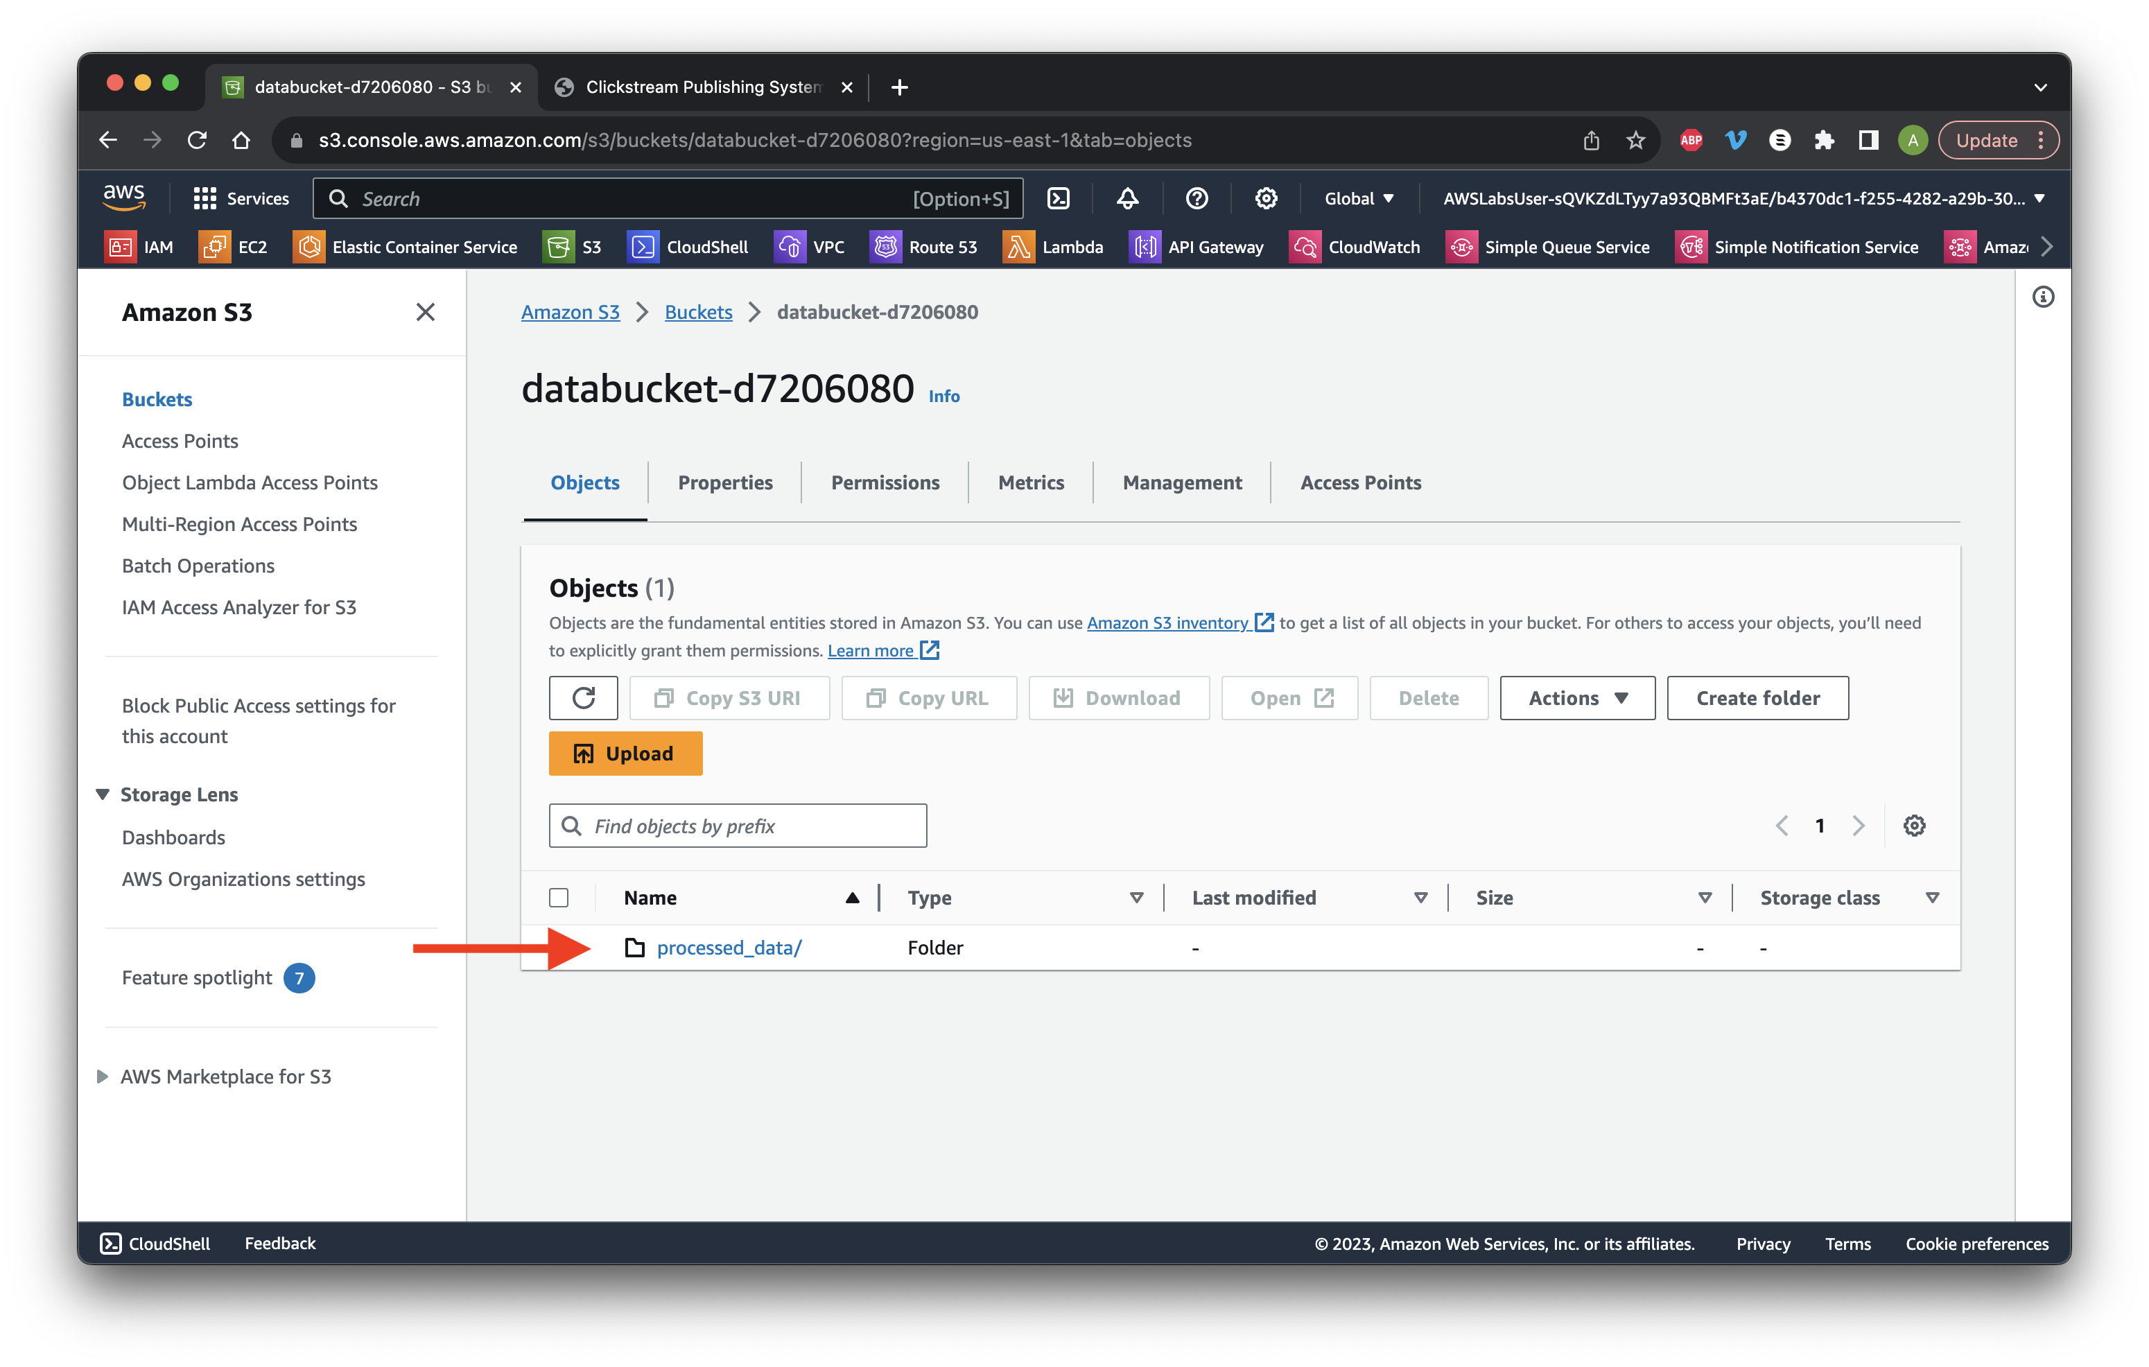Screen dimensions: 2149x1367
Task: Select the Objects tab
Action: click(x=584, y=482)
